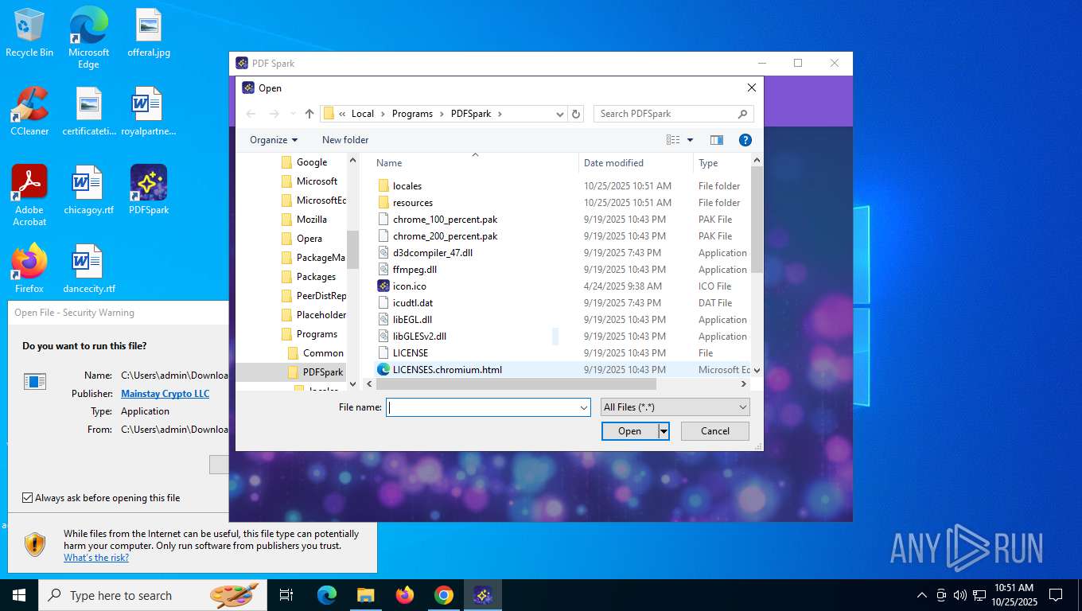The width and height of the screenshot is (1082, 611).
Task: Toggle the preview pane button
Action: (x=717, y=140)
